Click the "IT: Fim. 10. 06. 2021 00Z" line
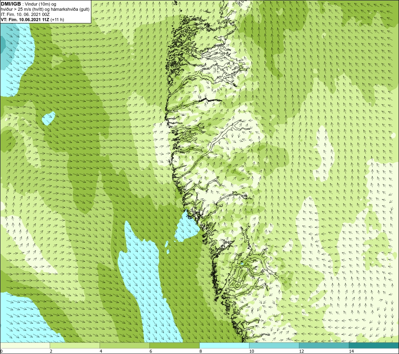Image resolution: width=399 pixels, height=354 pixels. [x=25, y=14]
